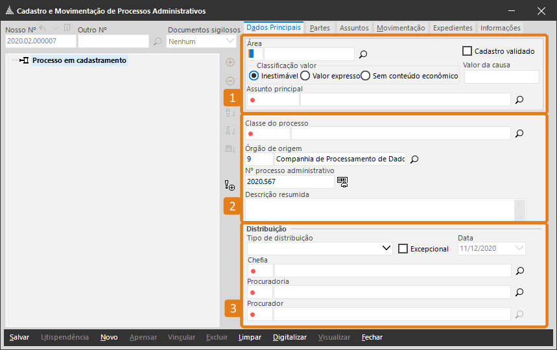Viewport: 557px width, 350px height.
Task: Choose Sem conteúdo econômico radio button
Action: [x=366, y=76]
